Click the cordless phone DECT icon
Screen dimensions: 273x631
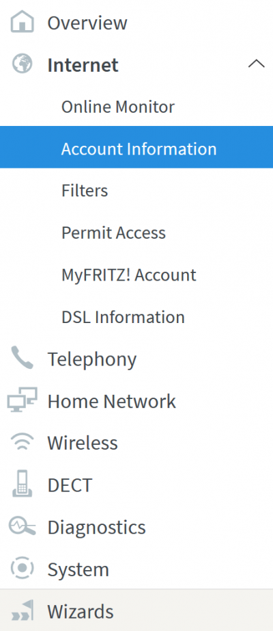tap(22, 484)
